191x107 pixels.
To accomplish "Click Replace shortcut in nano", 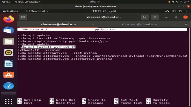I will (93, 103).
